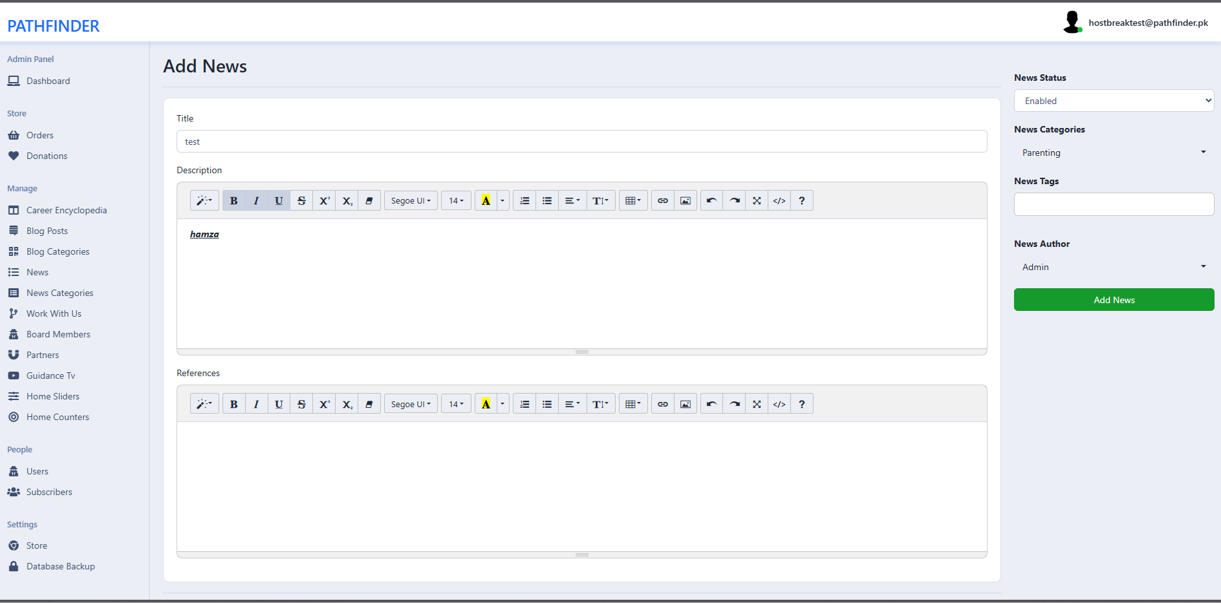Image resolution: width=1221 pixels, height=603 pixels.
Task: Click the eraser icon in the Description toolbar
Action: pyautogui.click(x=369, y=200)
